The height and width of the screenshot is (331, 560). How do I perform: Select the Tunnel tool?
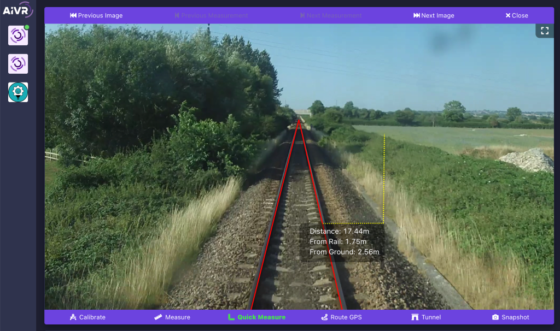click(426, 317)
